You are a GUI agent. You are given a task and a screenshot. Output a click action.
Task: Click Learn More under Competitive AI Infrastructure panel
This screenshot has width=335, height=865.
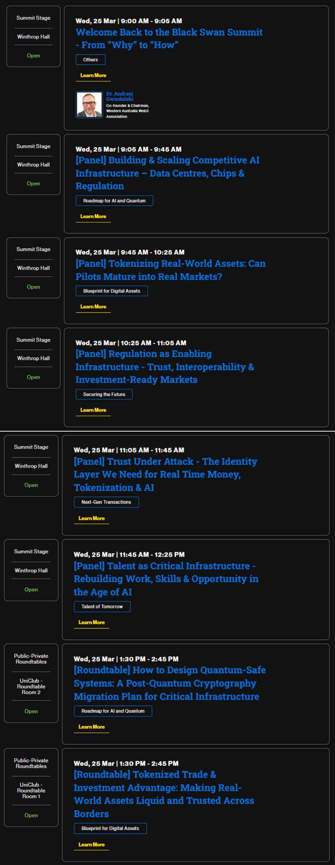(93, 217)
